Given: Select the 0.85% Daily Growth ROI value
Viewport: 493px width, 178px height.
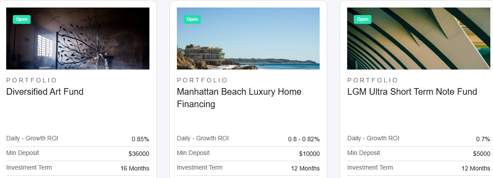Looking at the screenshot, I should coord(140,139).
